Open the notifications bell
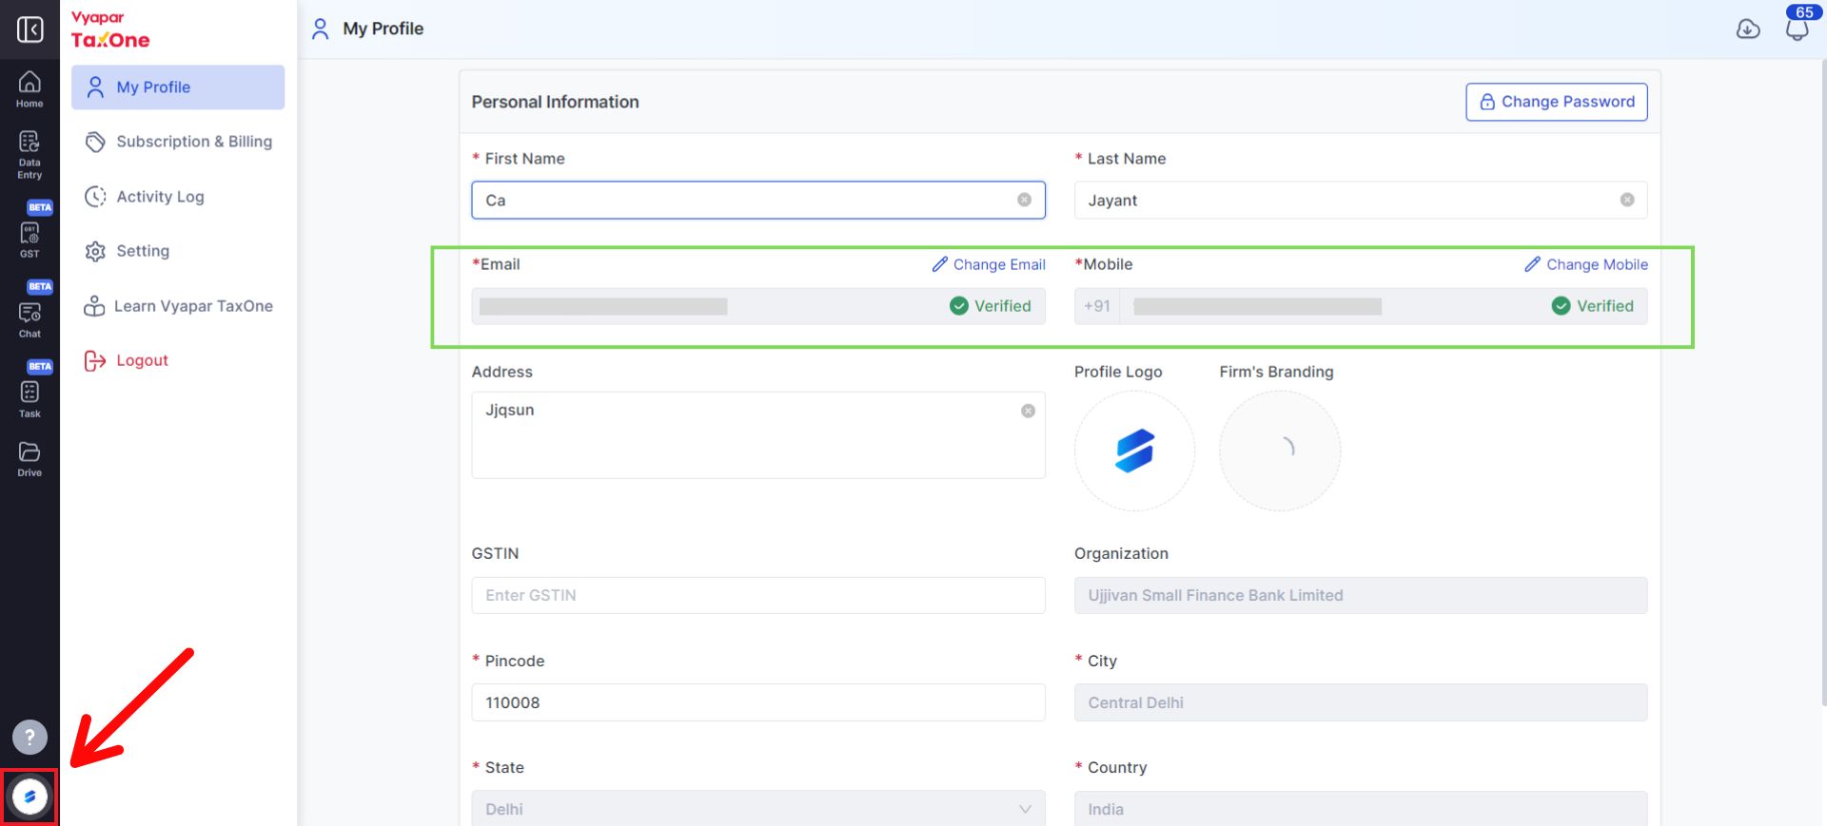 coord(1797,28)
